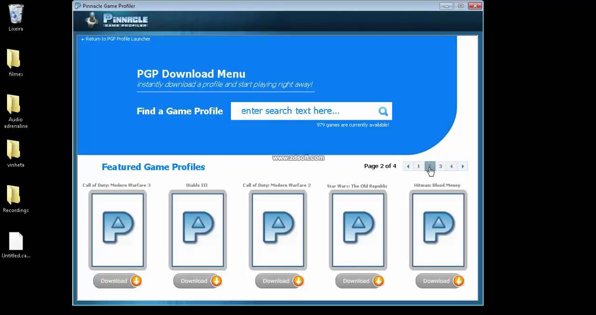The width and height of the screenshot is (596, 315).
Task: Jump to page 4 of featured profiles
Action: (451, 166)
